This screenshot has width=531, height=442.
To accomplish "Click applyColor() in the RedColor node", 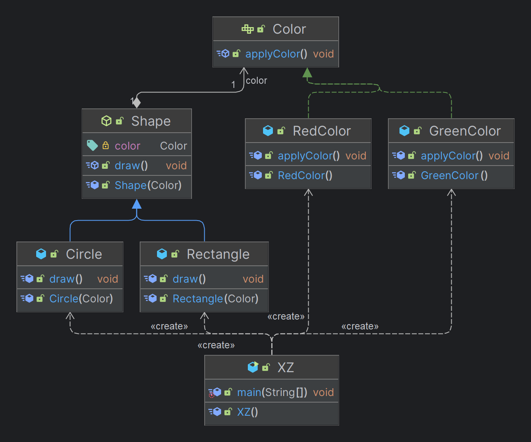I will pos(309,156).
